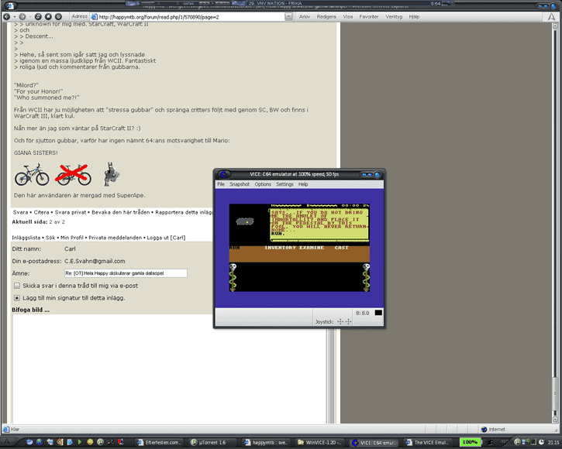Click the Inläggslista link
Screen dimensions: 562x449
pyautogui.click(x=26, y=238)
